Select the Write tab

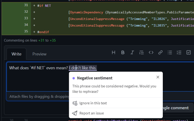click(16, 54)
